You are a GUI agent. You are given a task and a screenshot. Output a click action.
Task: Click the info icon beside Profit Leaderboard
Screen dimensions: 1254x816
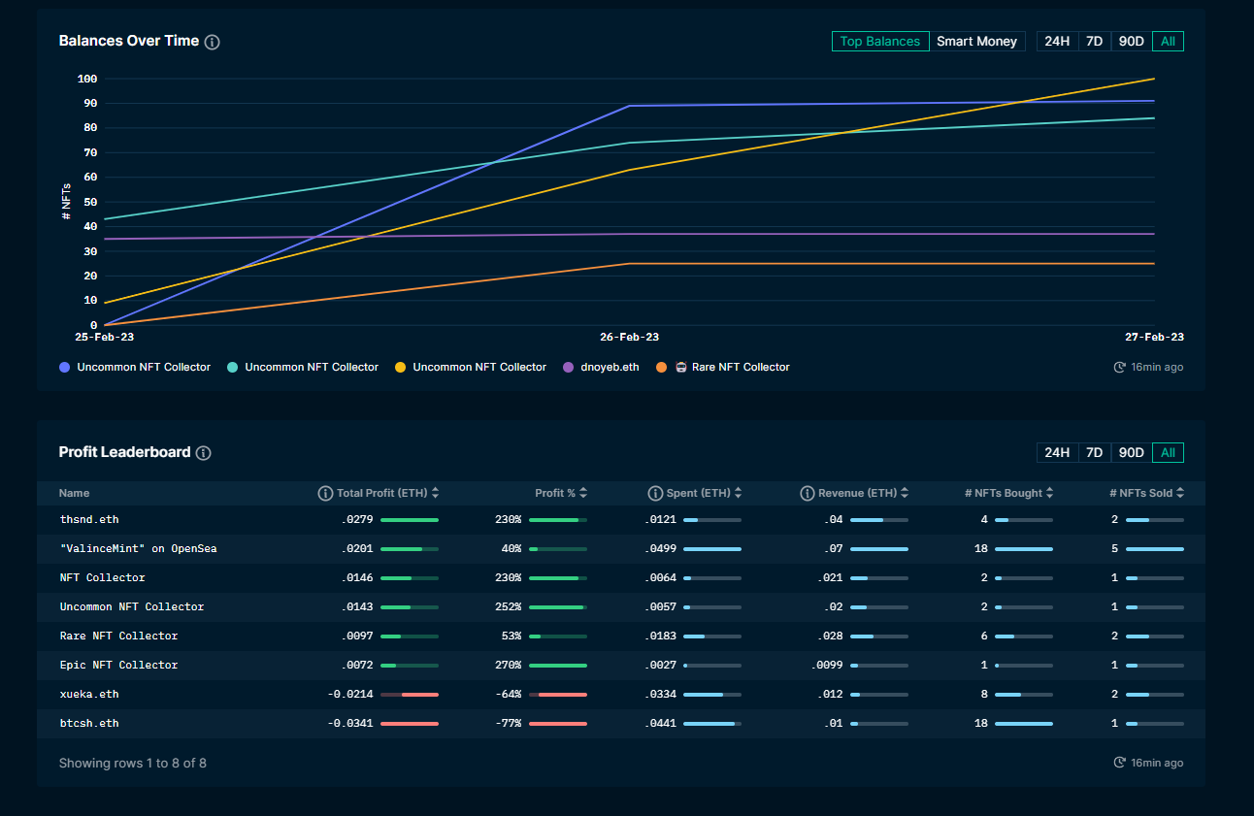(204, 453)
